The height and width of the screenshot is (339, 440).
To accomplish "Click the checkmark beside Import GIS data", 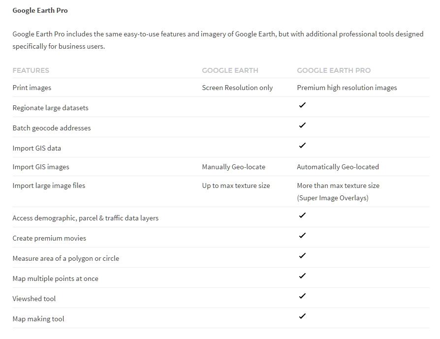I will click(x=302, y=146).
